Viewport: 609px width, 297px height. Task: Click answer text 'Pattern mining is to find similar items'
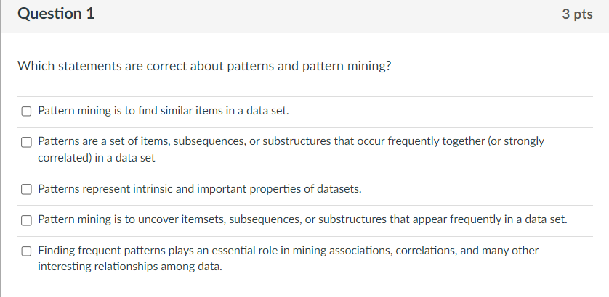[x=164, y=112]
